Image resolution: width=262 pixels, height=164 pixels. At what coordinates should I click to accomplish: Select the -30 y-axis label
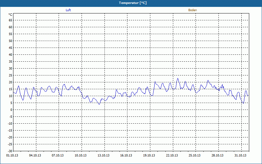click(10, 151)
